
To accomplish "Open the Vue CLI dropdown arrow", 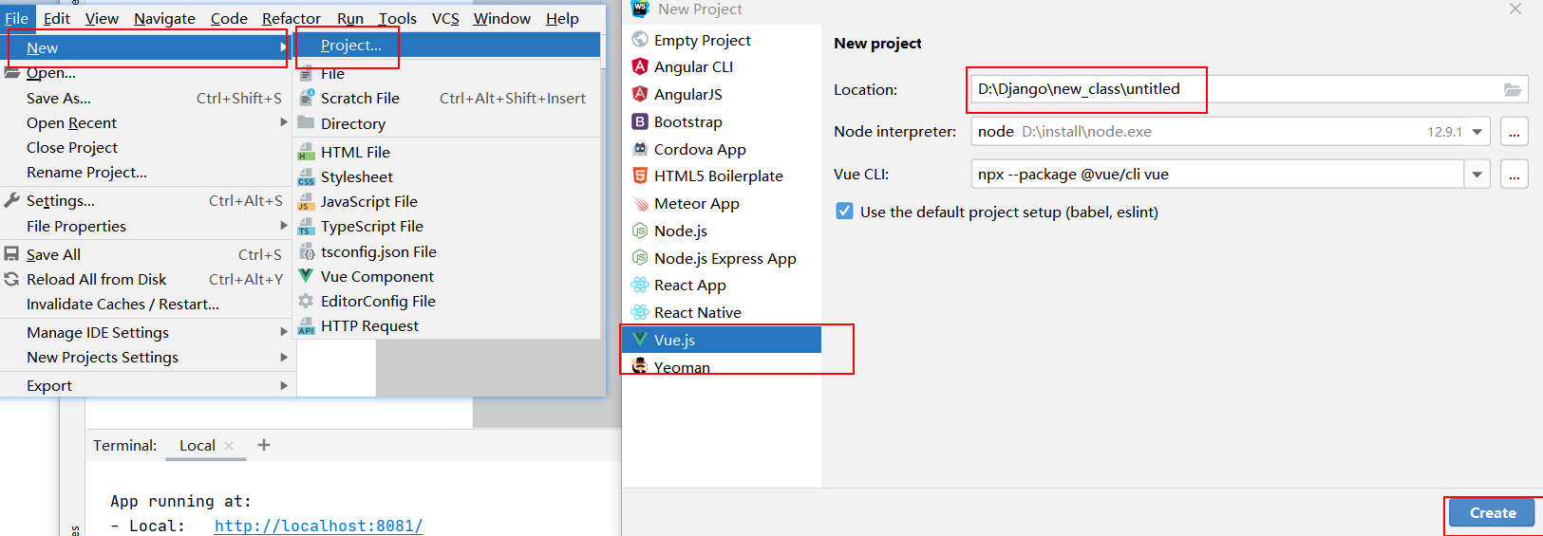I will click(x=1477, y=175).
